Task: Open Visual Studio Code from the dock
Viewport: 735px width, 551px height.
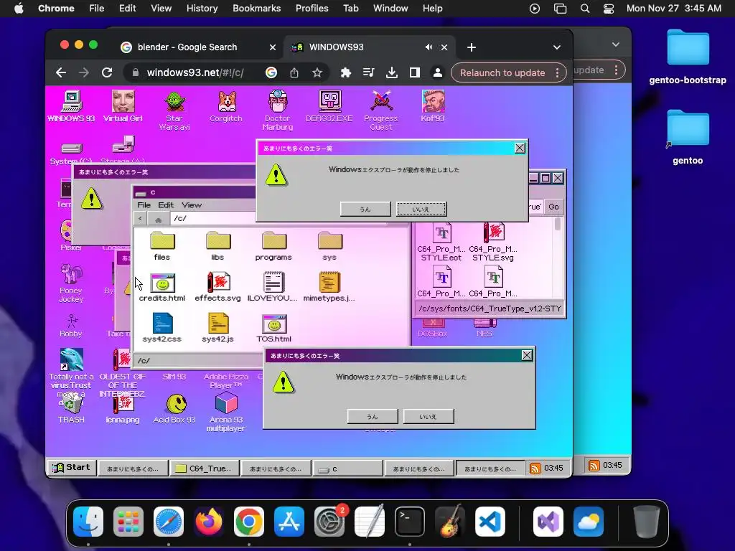Action: click(x=490, y=522)
